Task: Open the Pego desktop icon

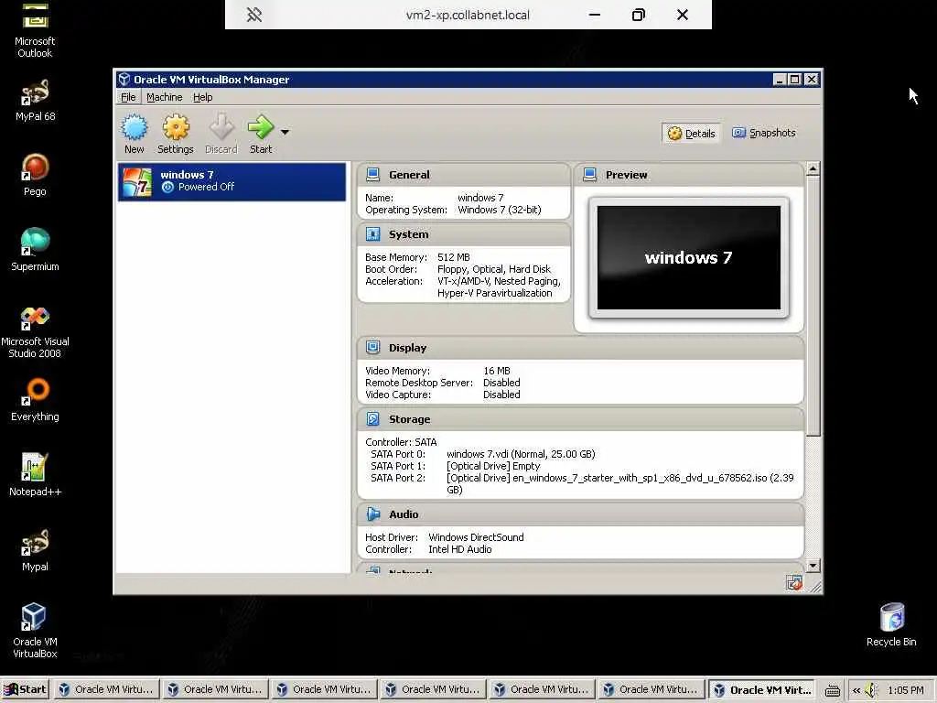Action: (35, 175)
